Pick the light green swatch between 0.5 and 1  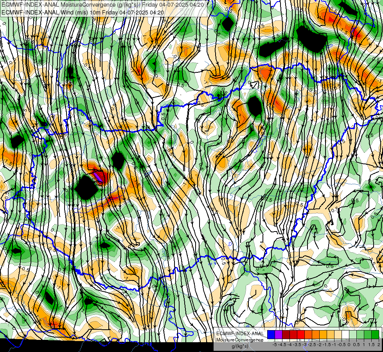[360, 335]
